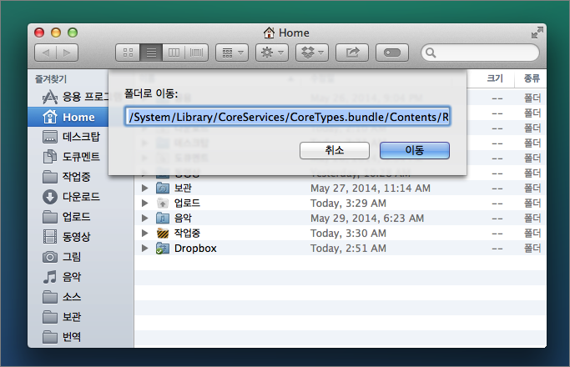Switch Finder to list view
This screenshot has height=367, width=570.
pyautogui.click(x=151, y=53)
